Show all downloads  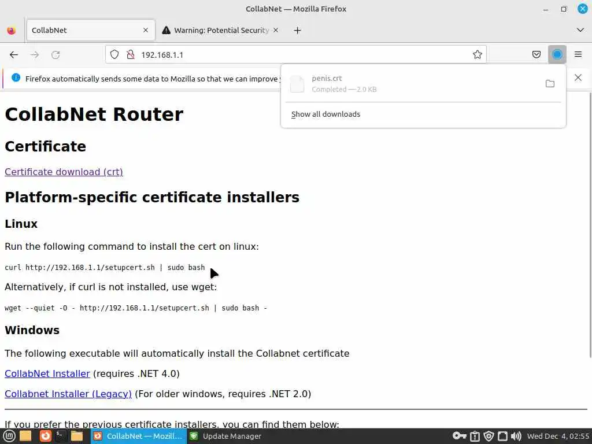325,114
